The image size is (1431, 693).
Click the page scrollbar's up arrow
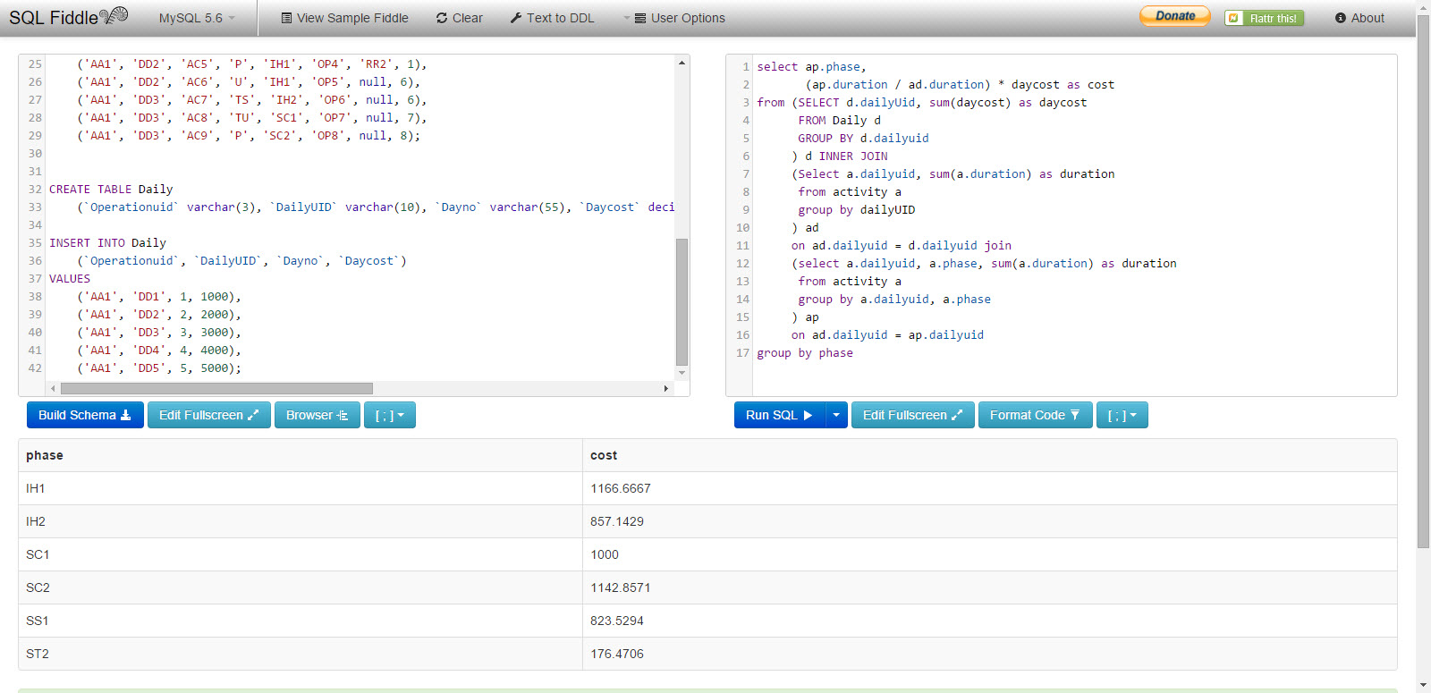(1423, 6)
